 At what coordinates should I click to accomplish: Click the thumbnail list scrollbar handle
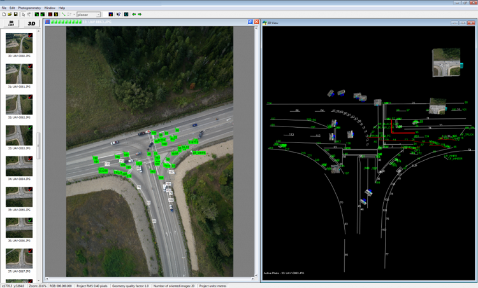[x=38, y=146]
